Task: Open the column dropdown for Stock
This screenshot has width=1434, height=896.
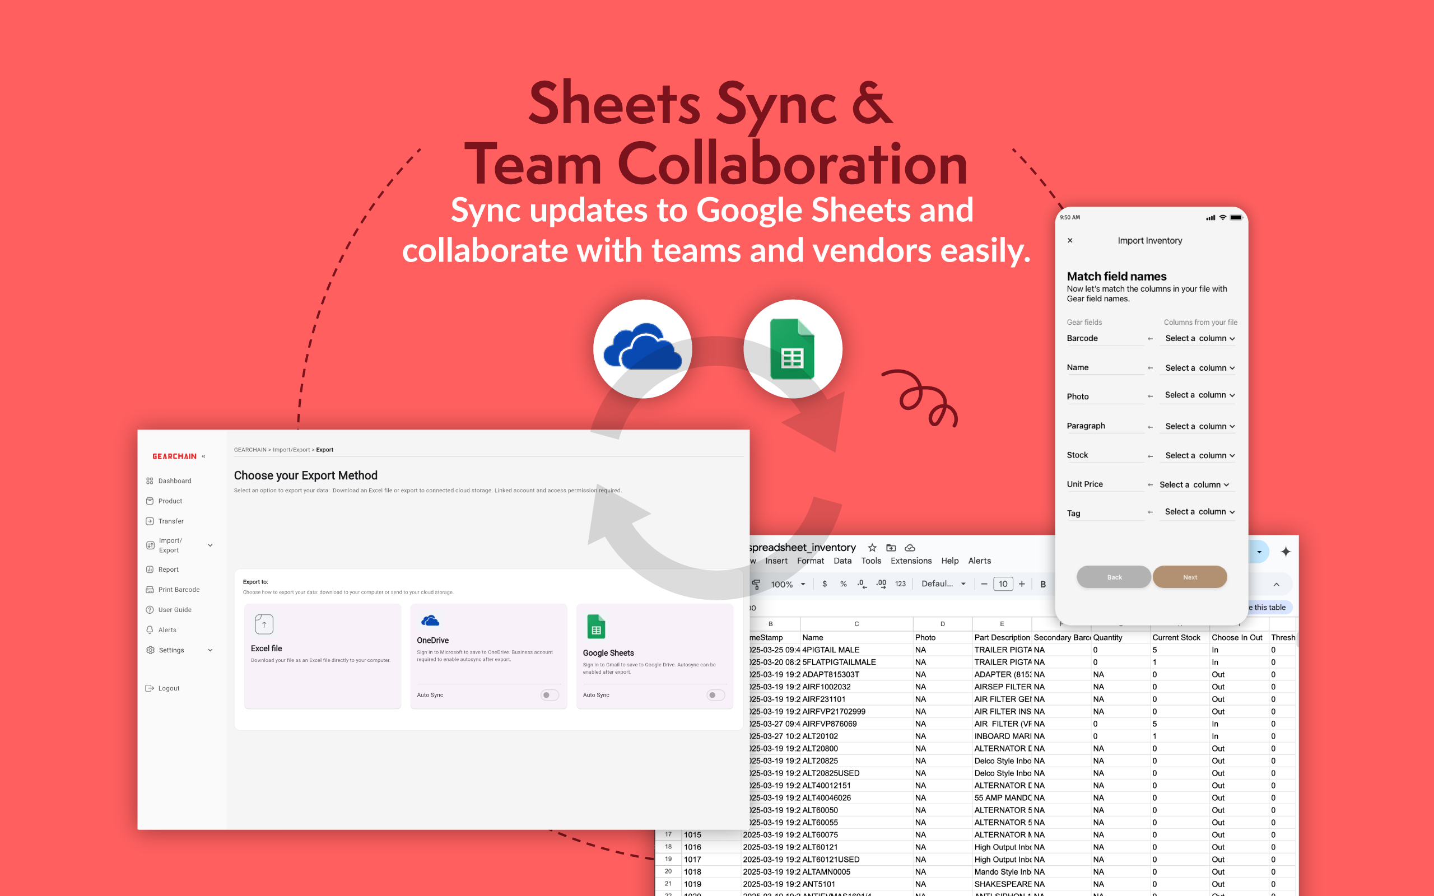Action: click(x=1200, y=456)
